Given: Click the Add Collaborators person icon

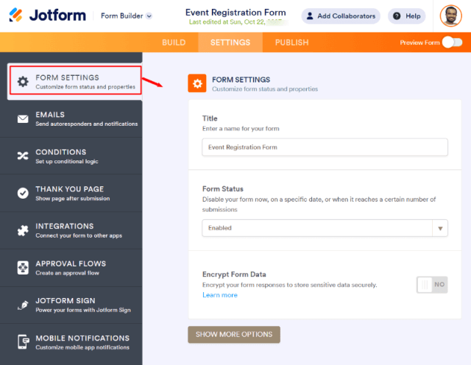Looking at the screenshot, I should tap(310, 16).
